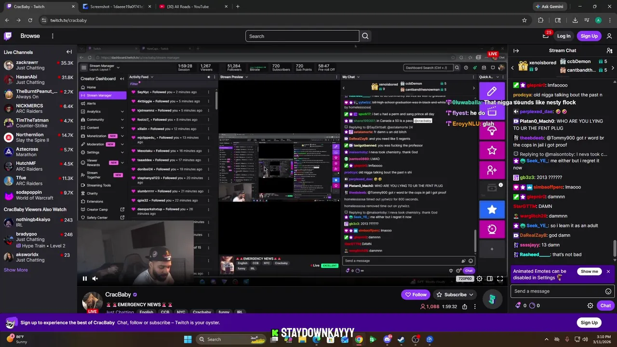Viewport: 617px width, 347px height.
Task: Go to the Twitch home logo
Action: click(8, 36)
